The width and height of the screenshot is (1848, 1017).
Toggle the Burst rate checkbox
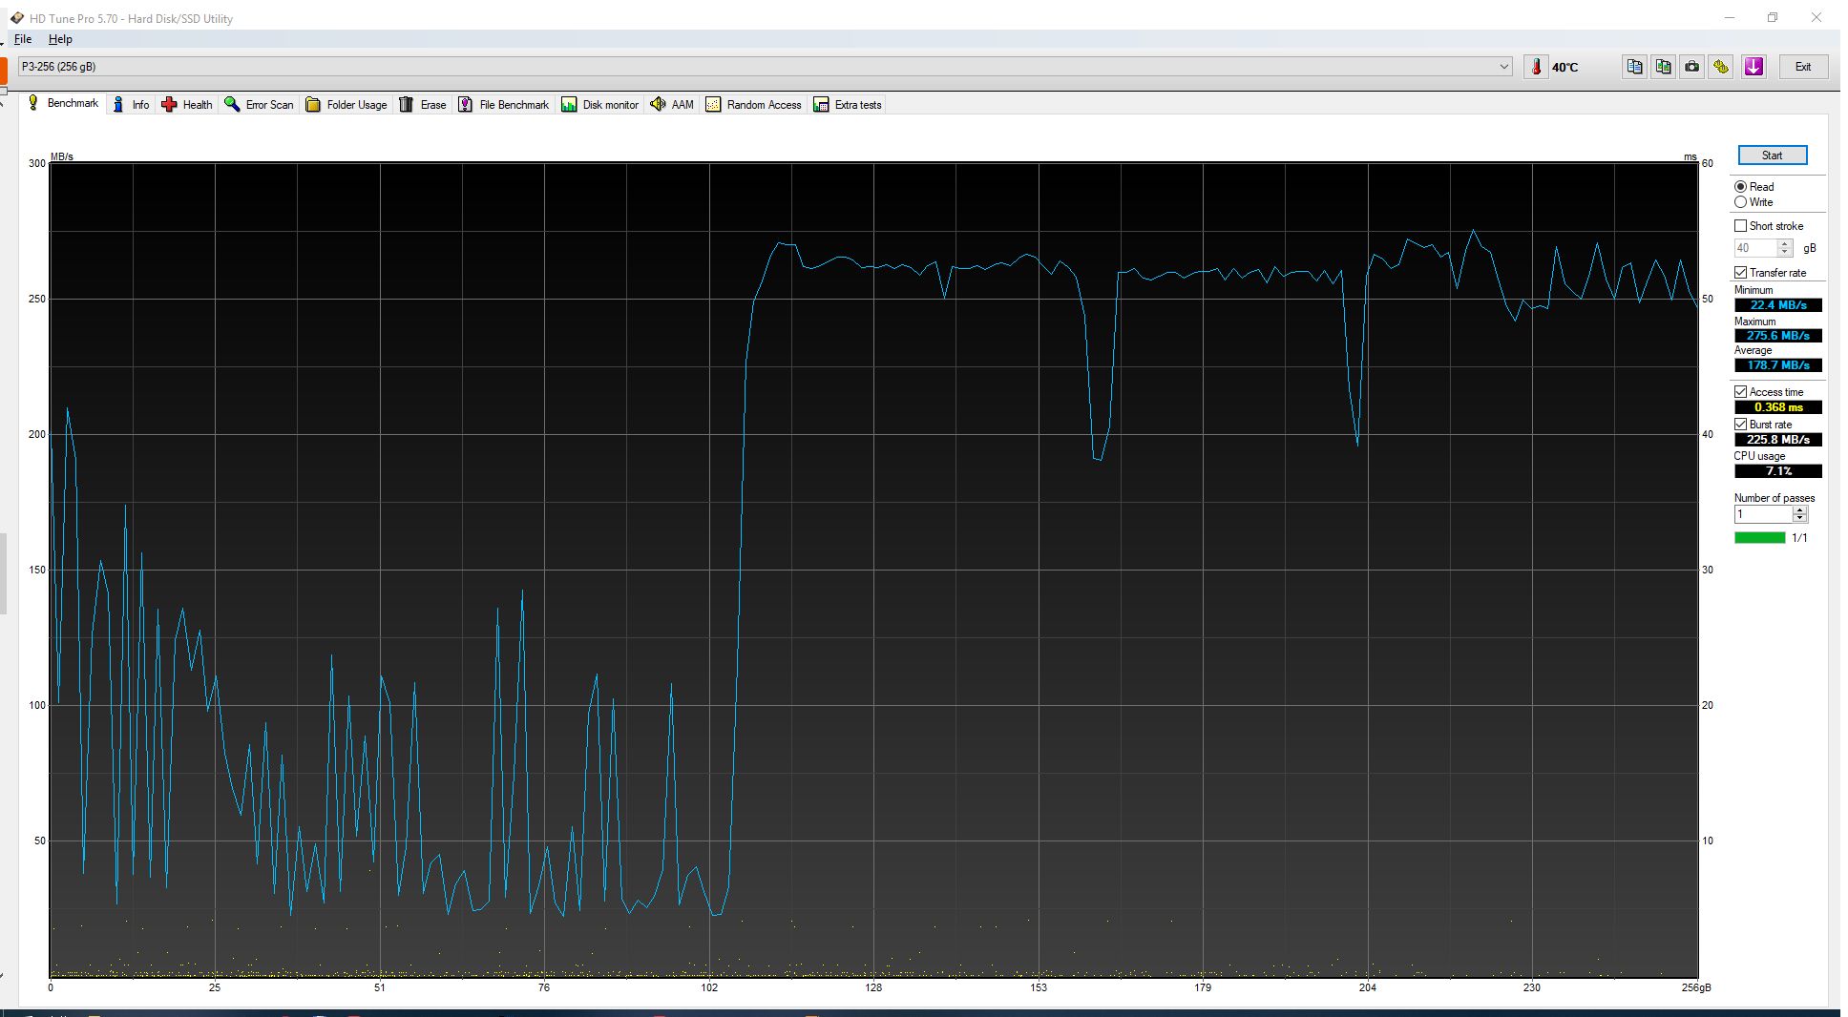[x=1741, y=425]
